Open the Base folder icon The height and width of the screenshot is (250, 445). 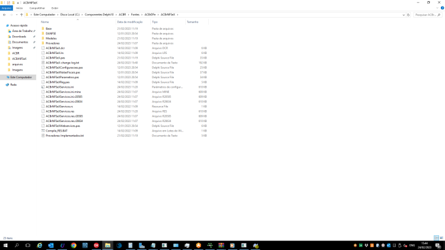coord(43,28)
